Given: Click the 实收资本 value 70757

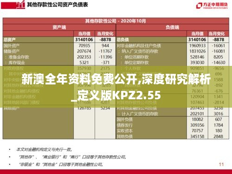Looking at the screenshot, I should point(197,131).
